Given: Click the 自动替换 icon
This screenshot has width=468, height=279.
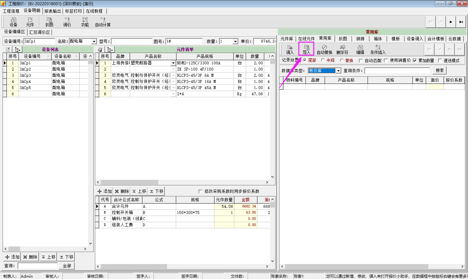Looking at the screenshot, I should pyautogui.click(x=324, y=50).
